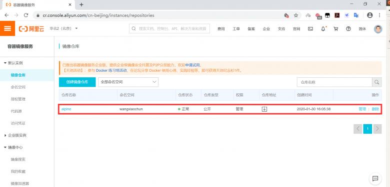Click the PDF extension icon
390x187 pixels.
pyautogui.click(x=337, y=15)
